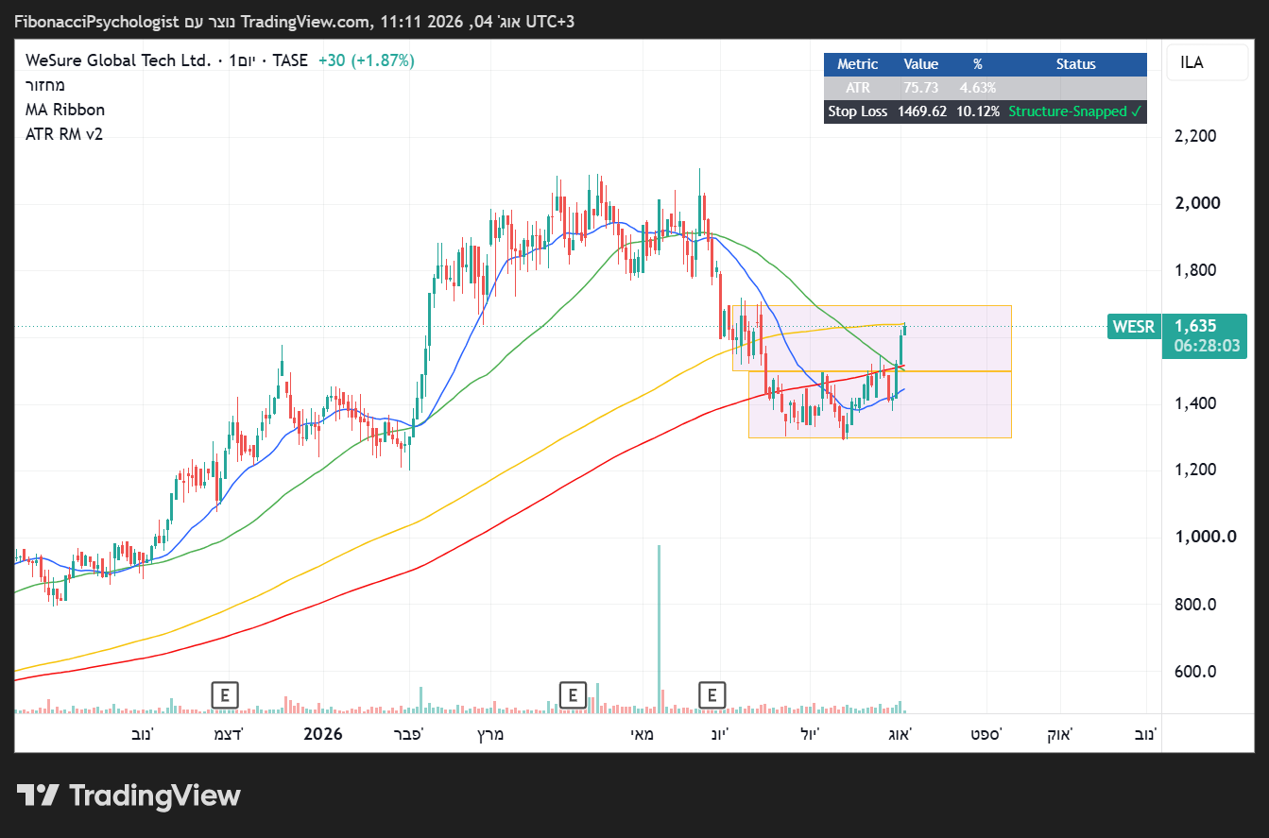Click the 2,200 price axis label

tap(1195, 136)
